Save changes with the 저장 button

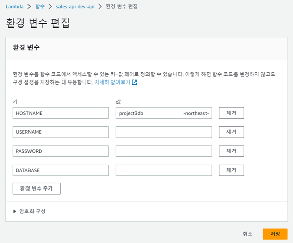click(275, 234)
